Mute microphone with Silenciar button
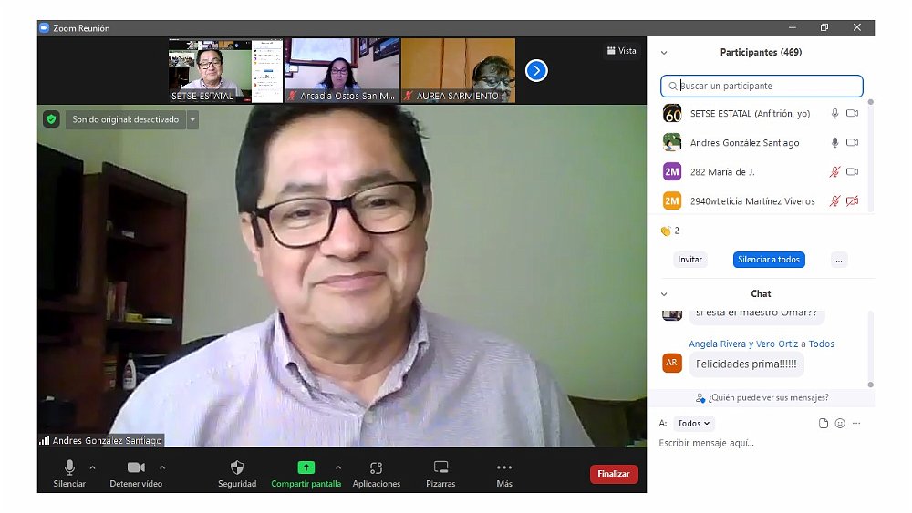Screen dimensions: 912x513 coord(69,467)
